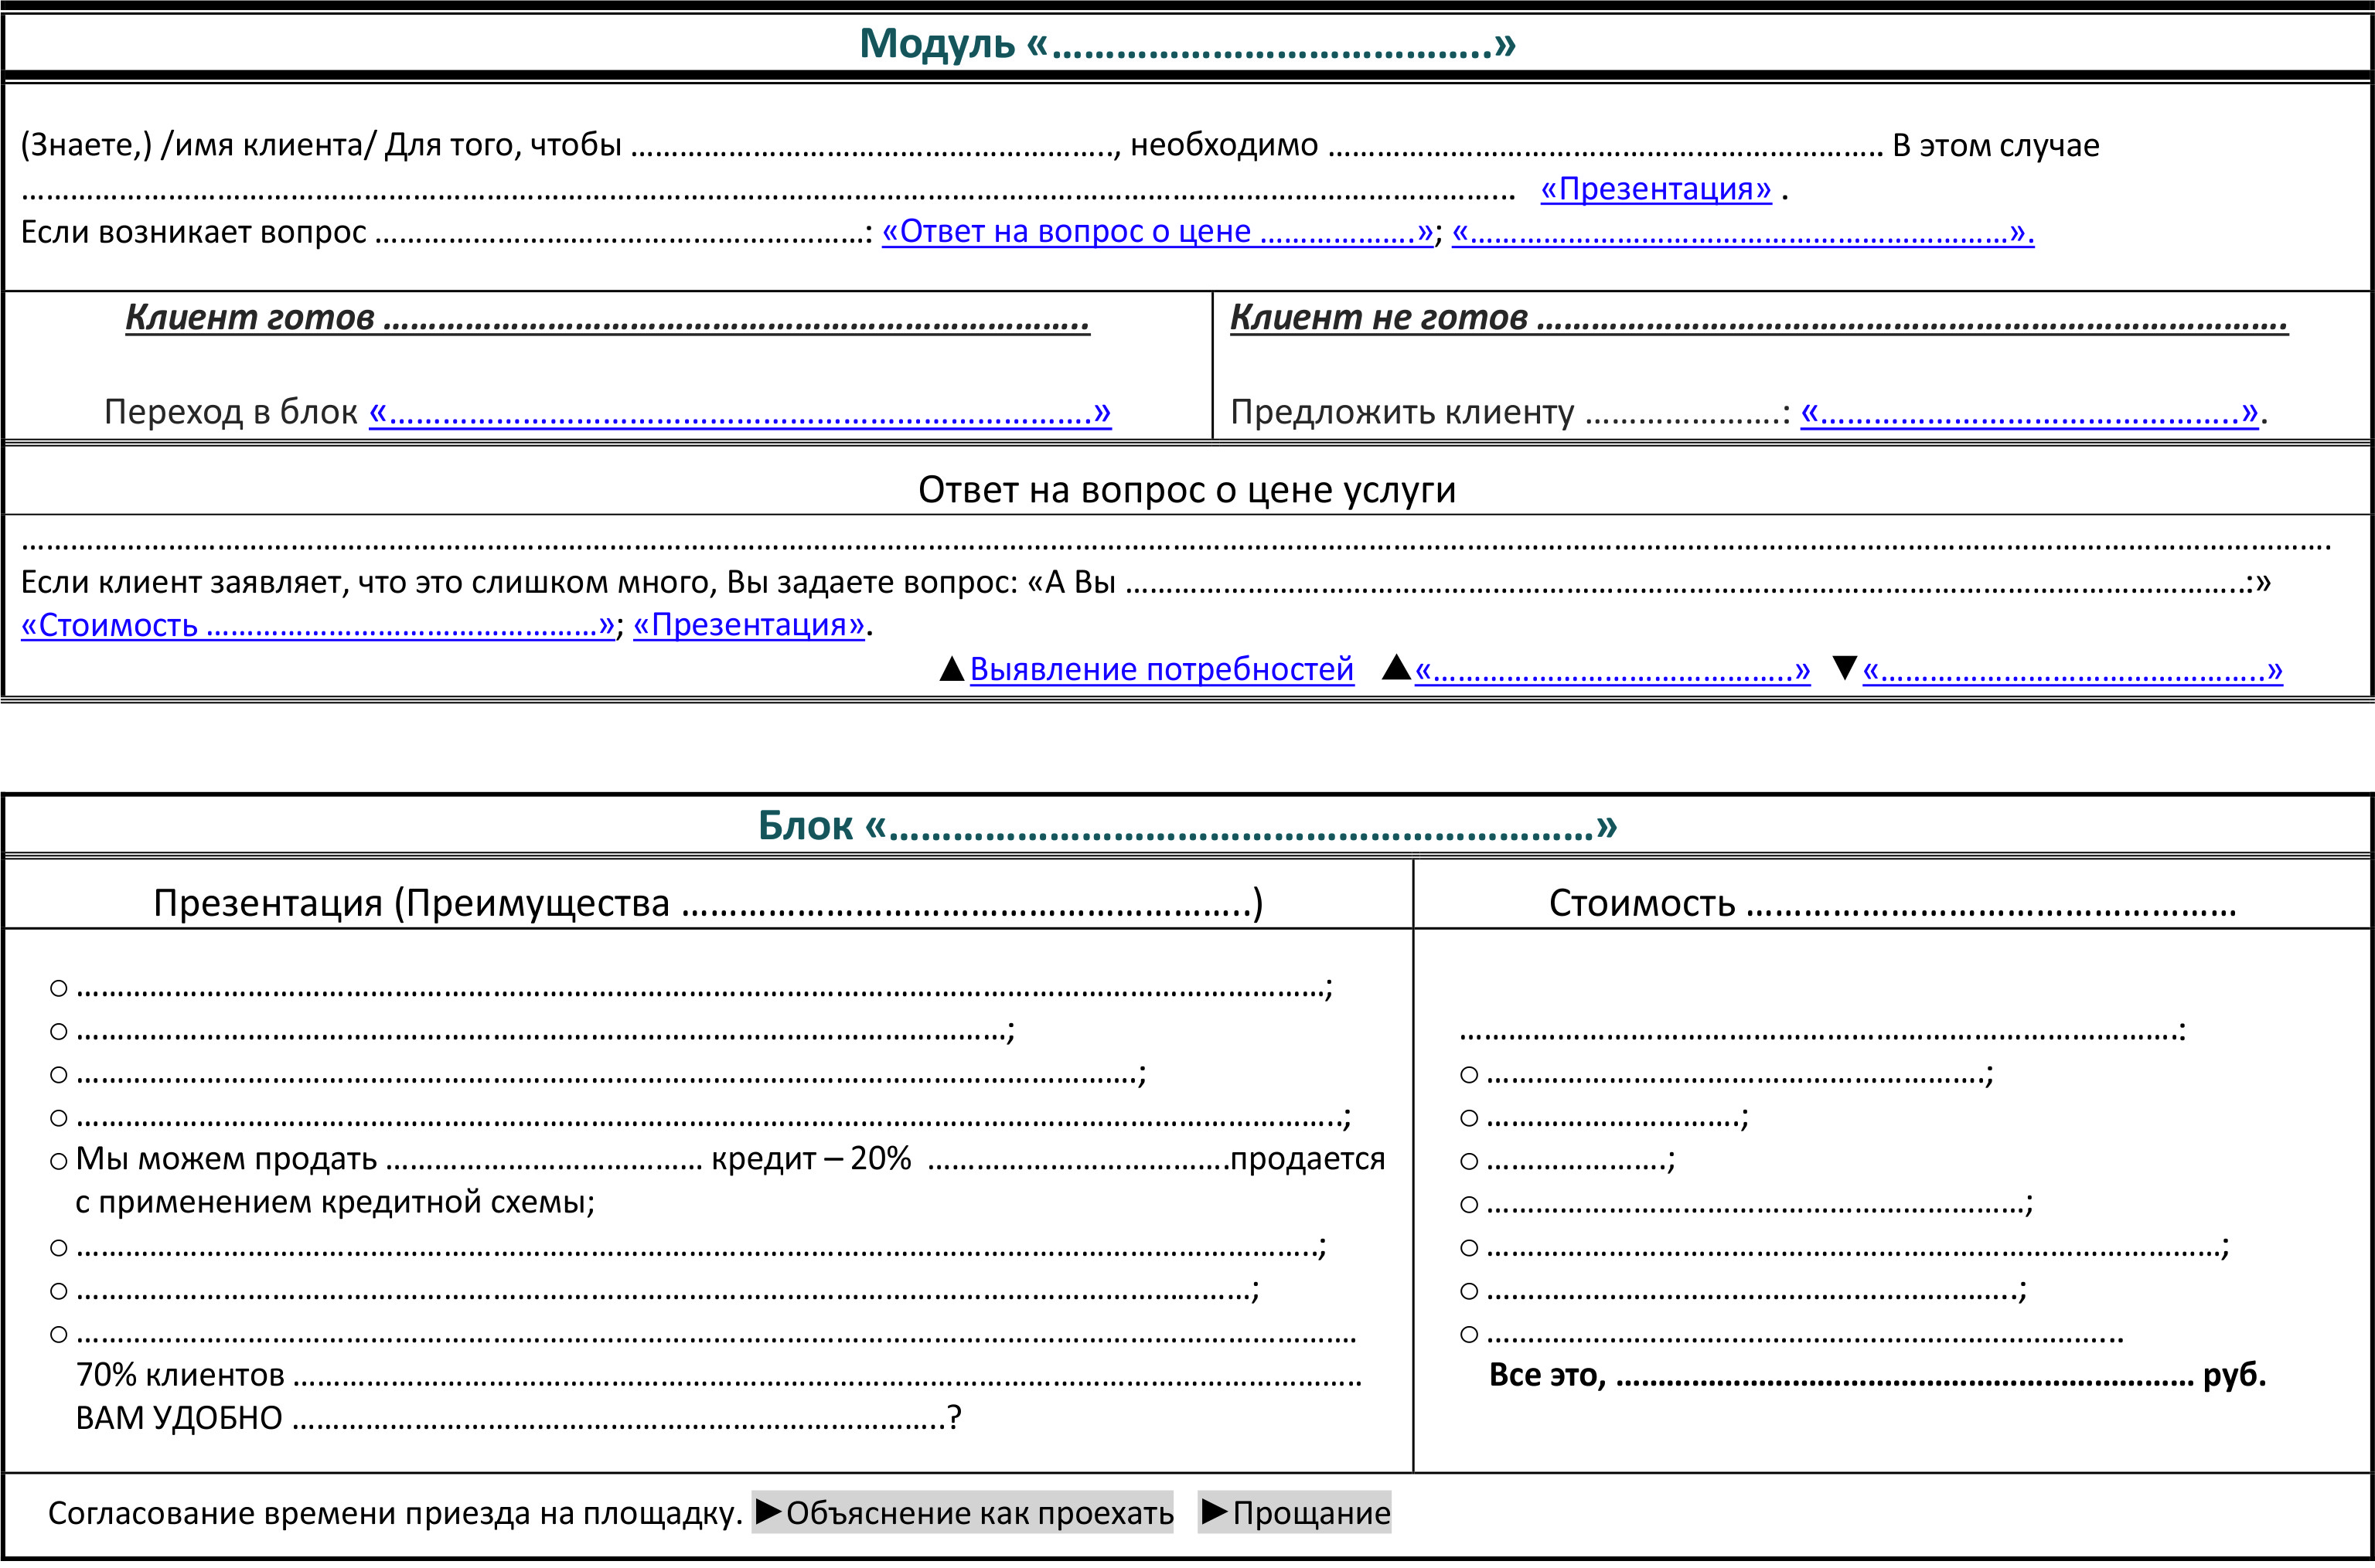Click the arrow icon before Прощание

point(1214,1512)
